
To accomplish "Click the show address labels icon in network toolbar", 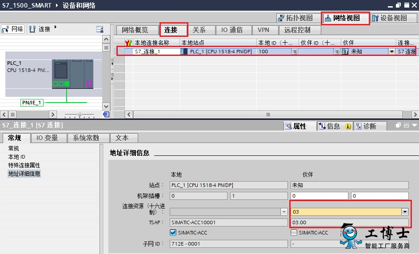I will pyautogui.click(x=100, y=29).
